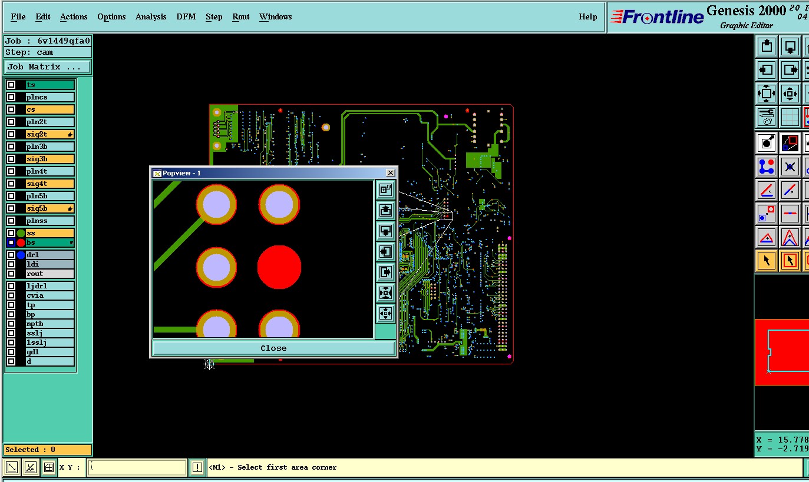Click the red circle and blue square boxes icon
The image size is (809, 482).
pos(766,214)
